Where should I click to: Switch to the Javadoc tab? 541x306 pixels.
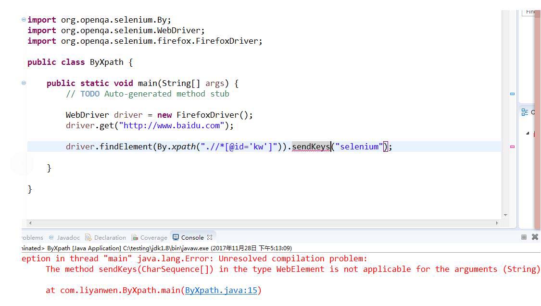[x=64, y=237]
